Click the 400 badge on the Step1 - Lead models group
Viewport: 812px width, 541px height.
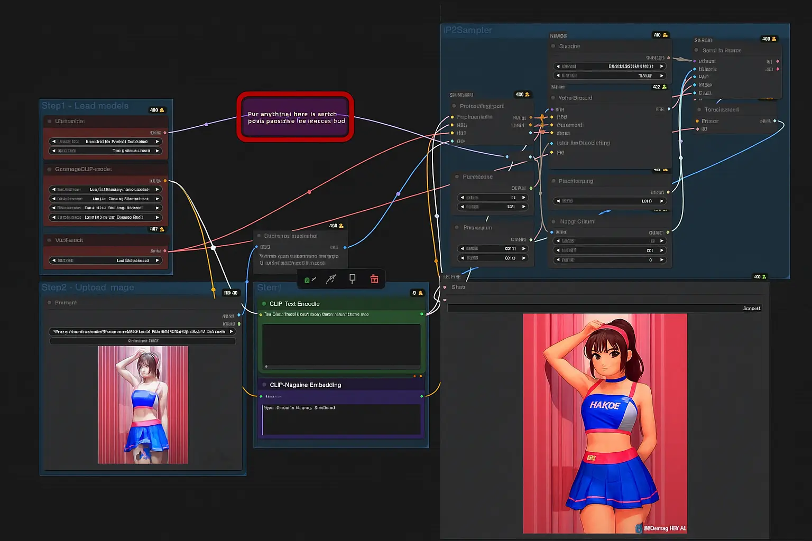157,110
